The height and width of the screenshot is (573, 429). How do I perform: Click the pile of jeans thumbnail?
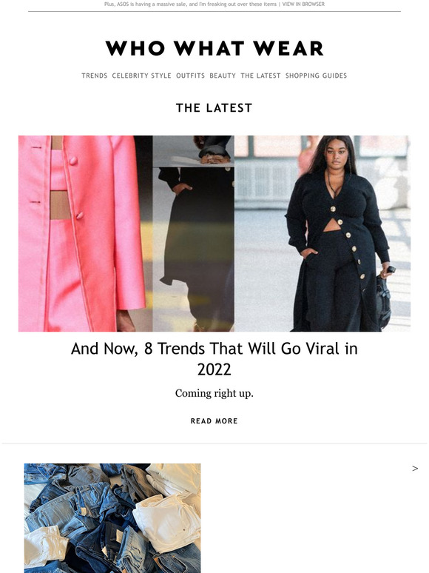[112, 518]
